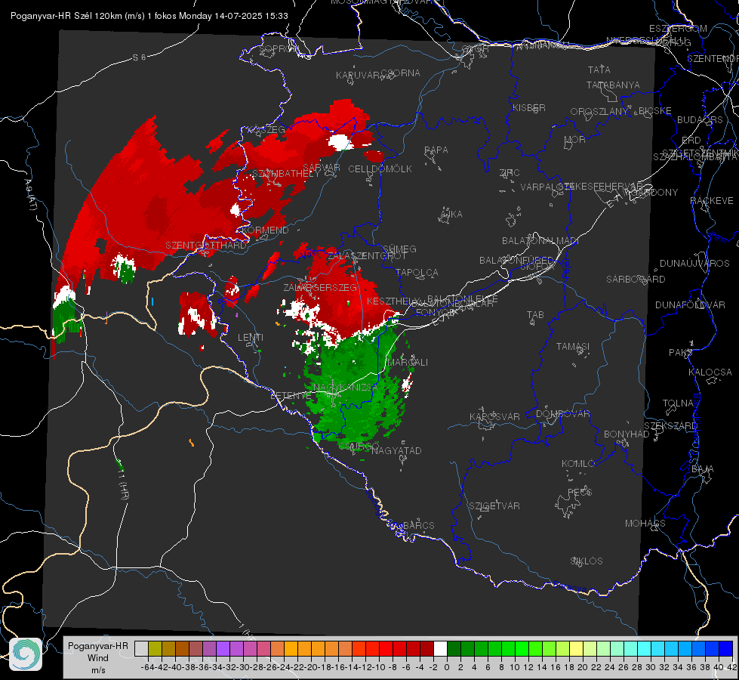Click the yellow swatch above the 18 value
Screen dimensions: 739x680
pos(577,648)
